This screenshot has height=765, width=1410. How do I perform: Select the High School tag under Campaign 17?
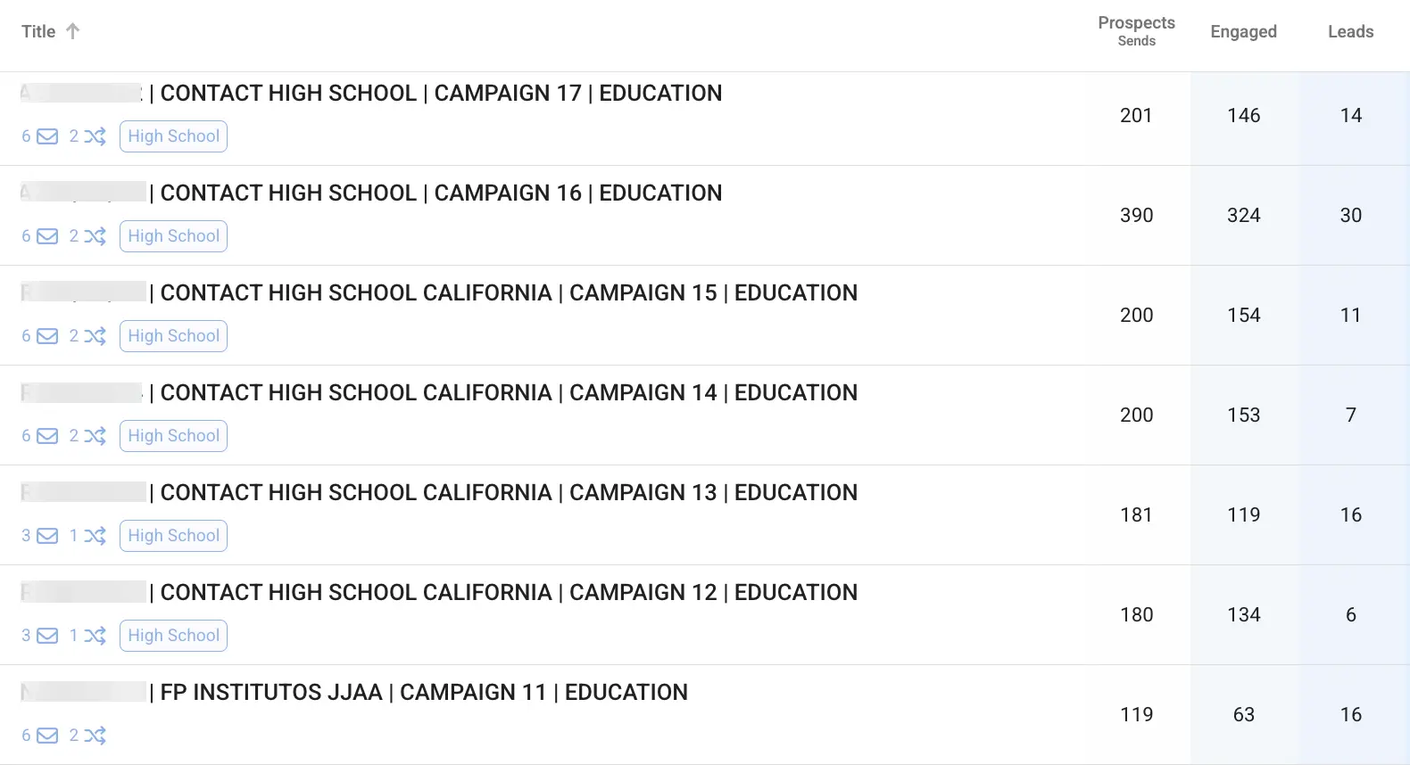pos(173,136)
